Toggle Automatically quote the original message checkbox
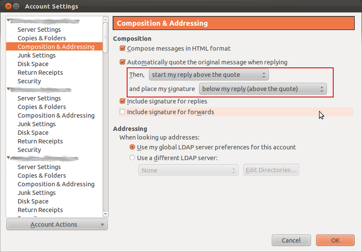Viewport: 362px width, 252px height. (x=123, y=62)
